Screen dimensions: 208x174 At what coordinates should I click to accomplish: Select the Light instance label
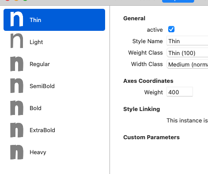(x=36, y=42)
